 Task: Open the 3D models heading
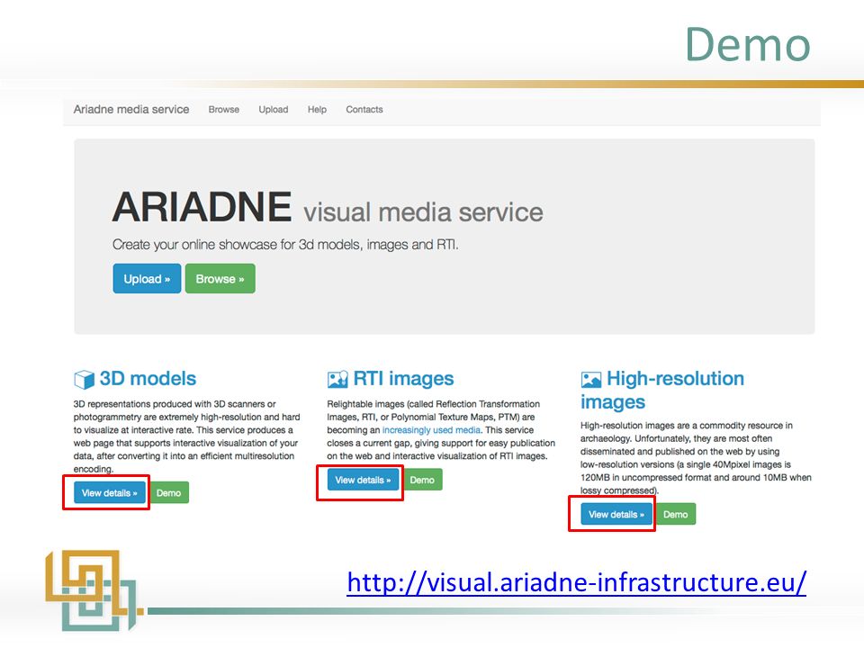148,379
